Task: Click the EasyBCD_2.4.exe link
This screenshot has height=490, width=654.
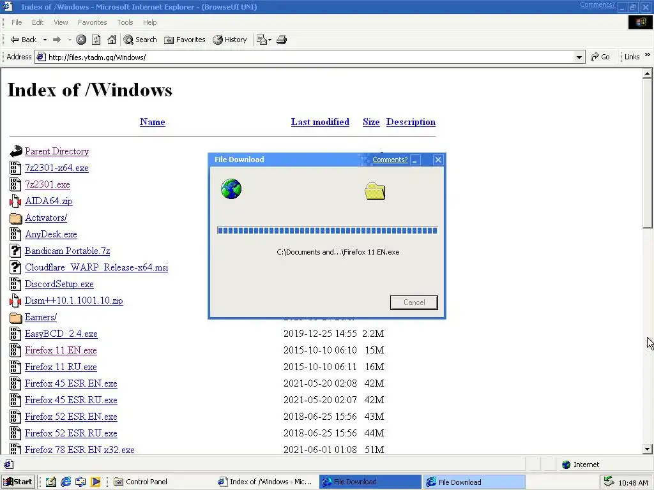Action: 61,334
